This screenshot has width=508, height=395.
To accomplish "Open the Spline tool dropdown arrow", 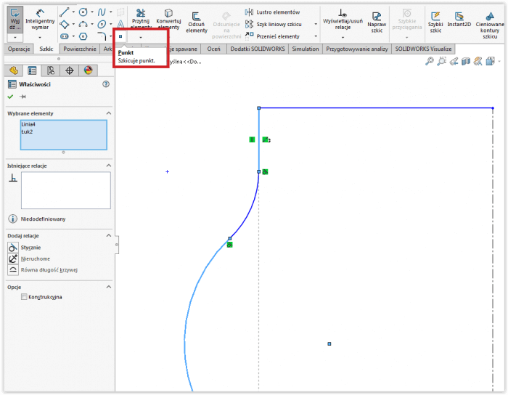I will 111,12.
